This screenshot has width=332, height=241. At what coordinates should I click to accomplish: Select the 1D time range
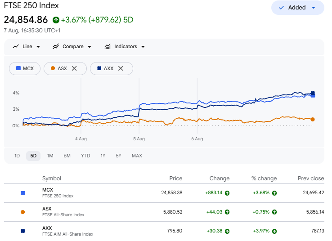point(17,156)
